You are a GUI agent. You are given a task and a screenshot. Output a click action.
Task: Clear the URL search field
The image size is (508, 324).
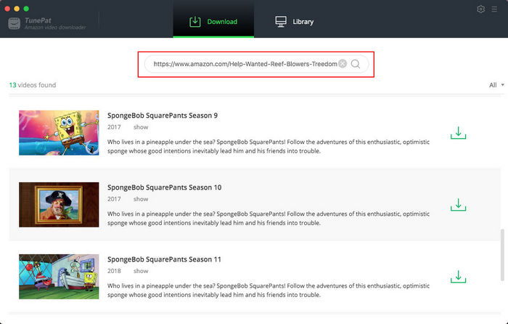pyautogui.click(x=343, y=64)
